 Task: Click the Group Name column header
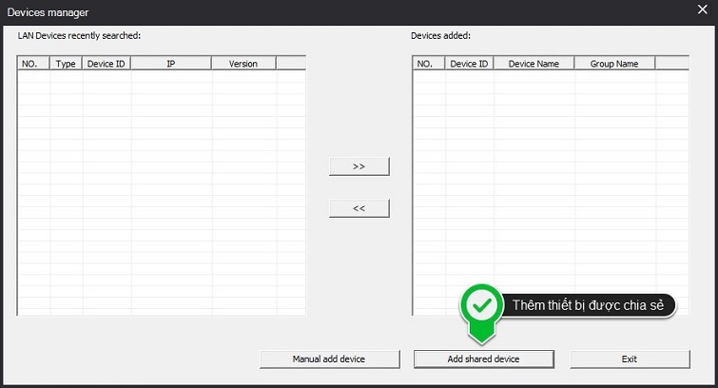tap(614, 64)
